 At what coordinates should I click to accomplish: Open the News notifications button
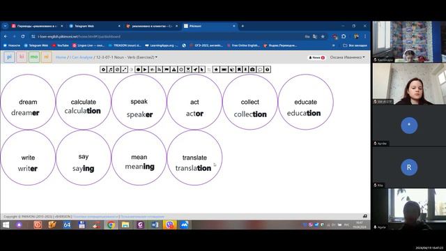[316, 57]
